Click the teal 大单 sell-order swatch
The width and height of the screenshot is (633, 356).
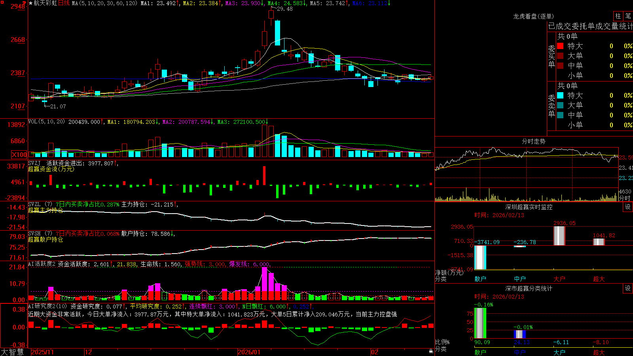pyautogui.click(x=560, y=105)
